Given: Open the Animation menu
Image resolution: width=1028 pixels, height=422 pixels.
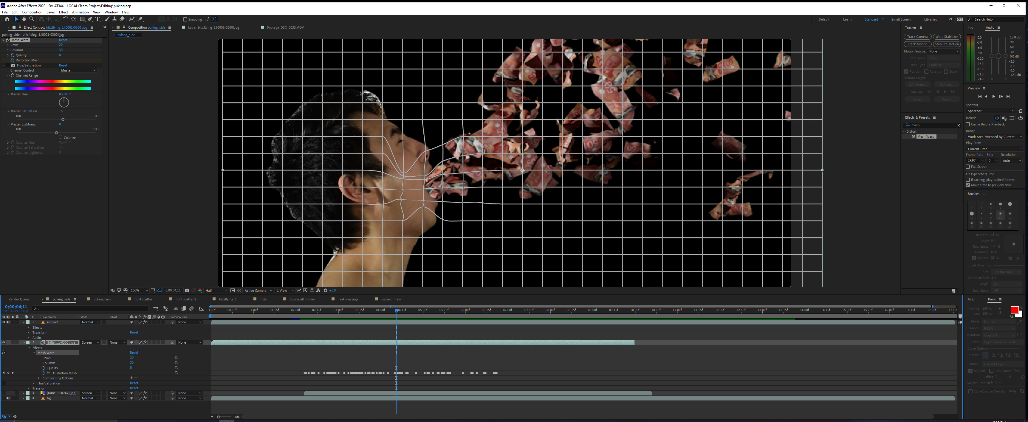Looking at the screenshot, I should [x=80, y=12].
